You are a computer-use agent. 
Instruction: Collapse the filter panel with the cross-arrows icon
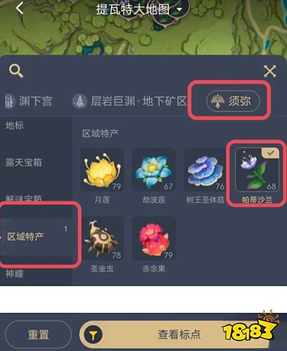269,72
